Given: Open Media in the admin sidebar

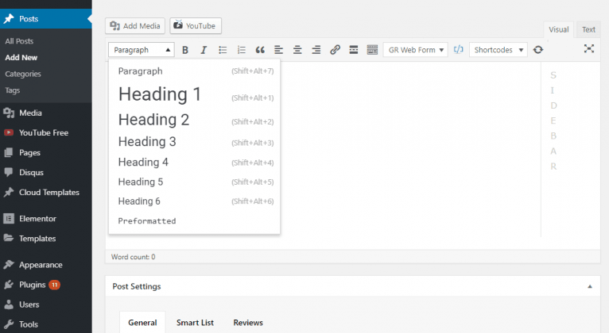Looking at the screenshot, I should point(46,113).
